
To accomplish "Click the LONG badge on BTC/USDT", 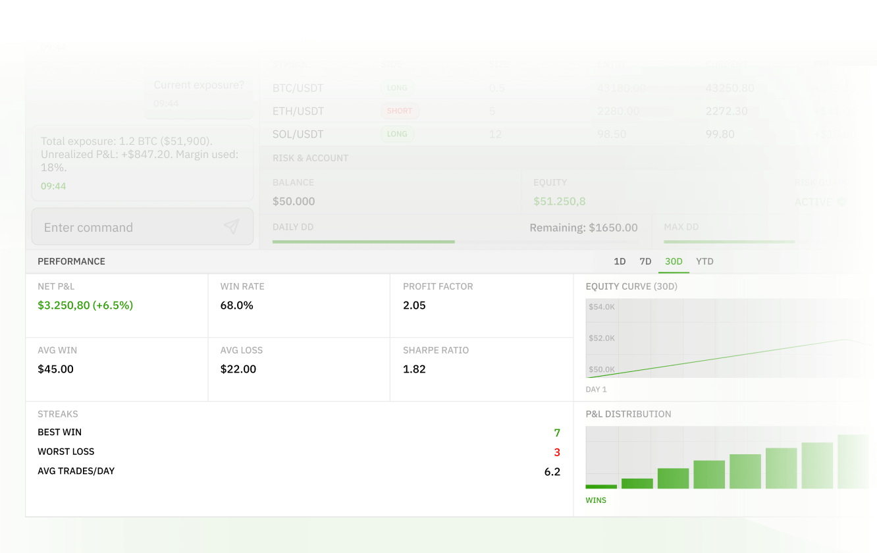I will pos(396,88).
